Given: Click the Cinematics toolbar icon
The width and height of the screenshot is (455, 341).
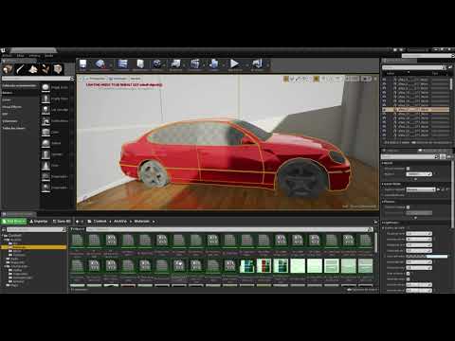Looking at the screenshot, I should coord(195,64).
